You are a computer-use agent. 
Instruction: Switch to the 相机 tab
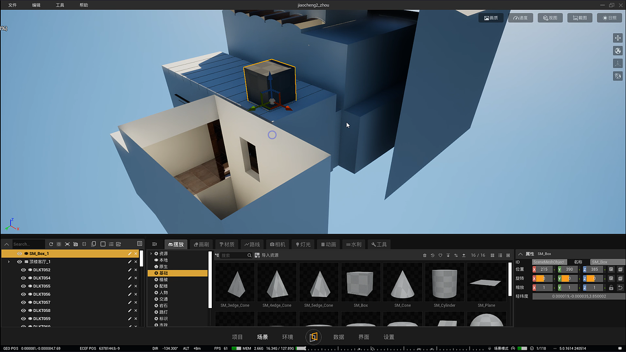pos(277,244)
